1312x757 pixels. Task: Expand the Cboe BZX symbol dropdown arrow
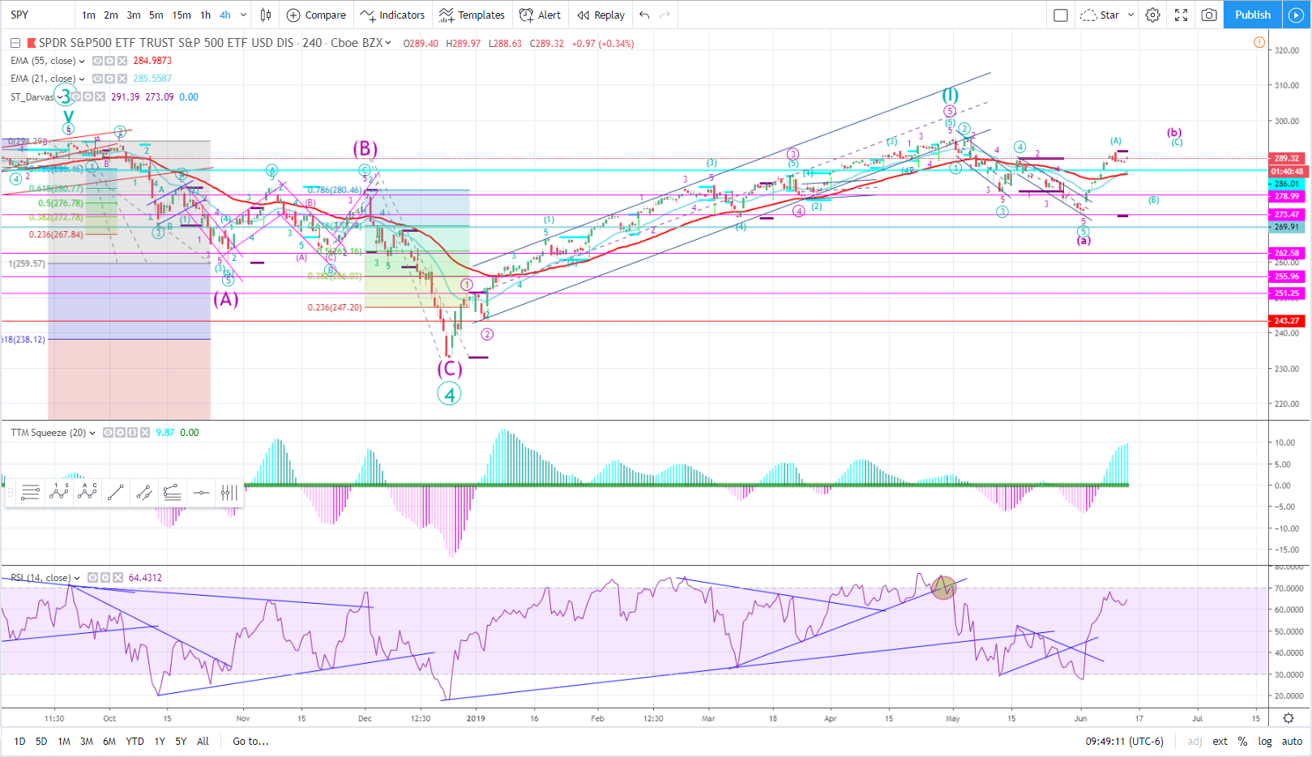point(388,43)
